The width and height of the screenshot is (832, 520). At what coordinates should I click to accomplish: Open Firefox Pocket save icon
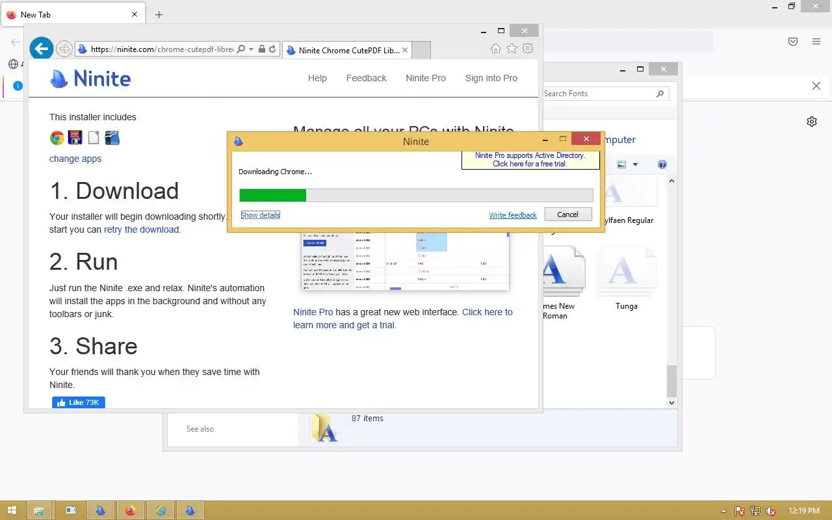[x=793, y=42]
